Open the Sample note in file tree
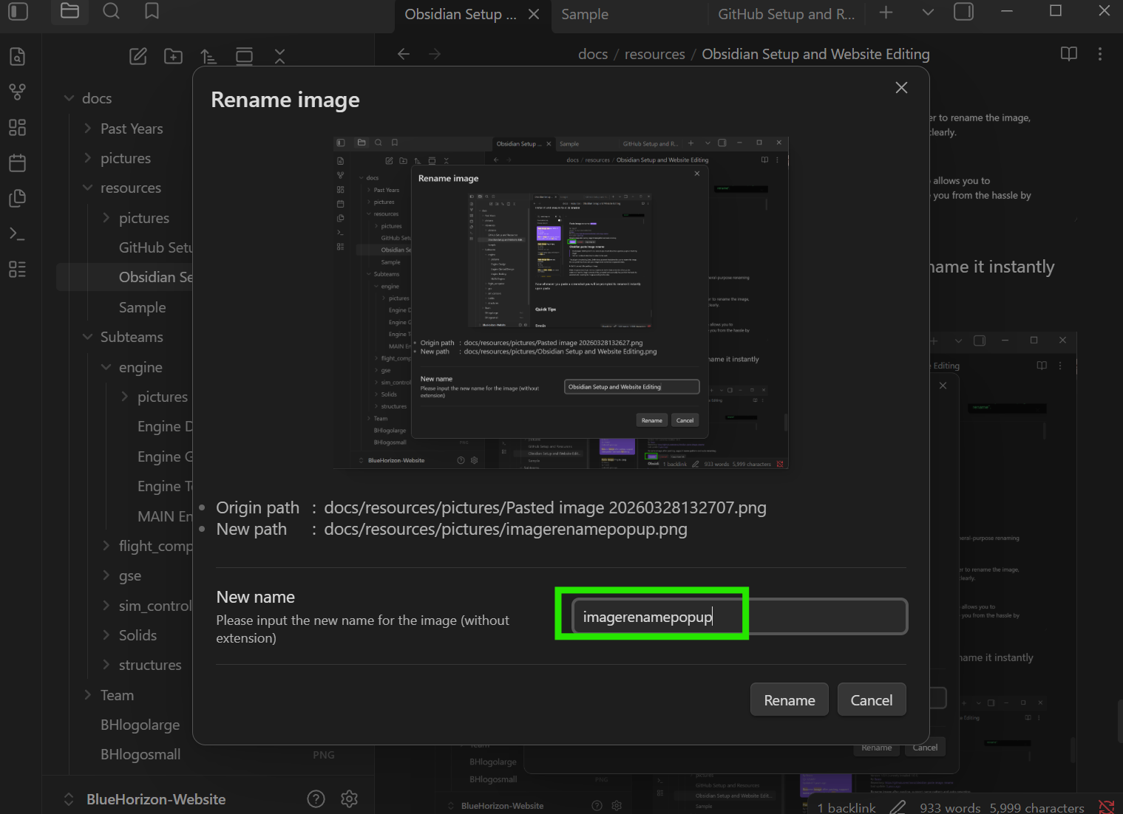The image size is (1123, 814). click(x=143, y=307)
